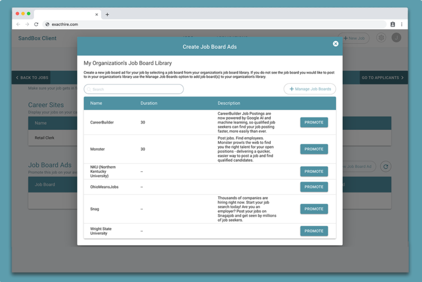Click the Career Sites Name column header
The width and height of the screenshot is (422, 282).
point(41,123)
